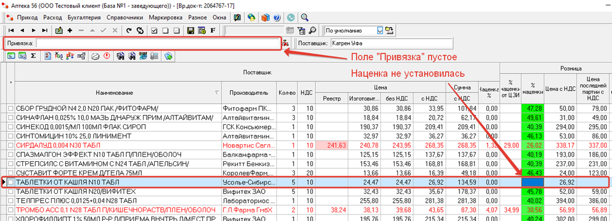Viewport: 612px width, 221px height.
Task: Click the sync circular arrows icon
Action: pos(140,30)
